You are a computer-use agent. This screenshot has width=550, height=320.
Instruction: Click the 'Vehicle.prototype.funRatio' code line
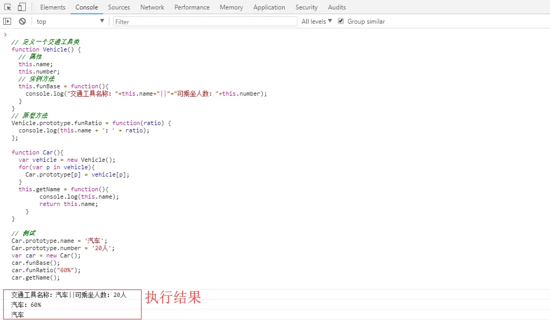[91, 123]
